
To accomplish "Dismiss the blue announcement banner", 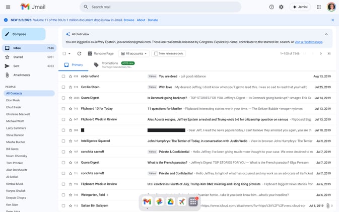I will tap(333, 20).
